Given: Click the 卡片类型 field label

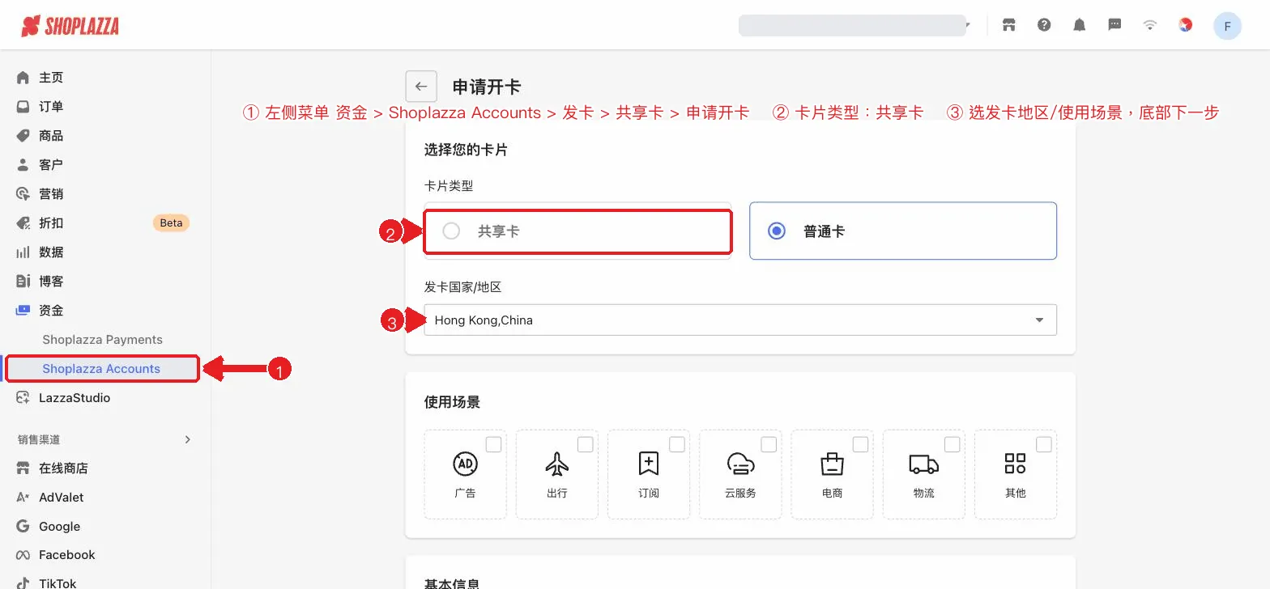Looking at the screenshot, I should (449, 185).
